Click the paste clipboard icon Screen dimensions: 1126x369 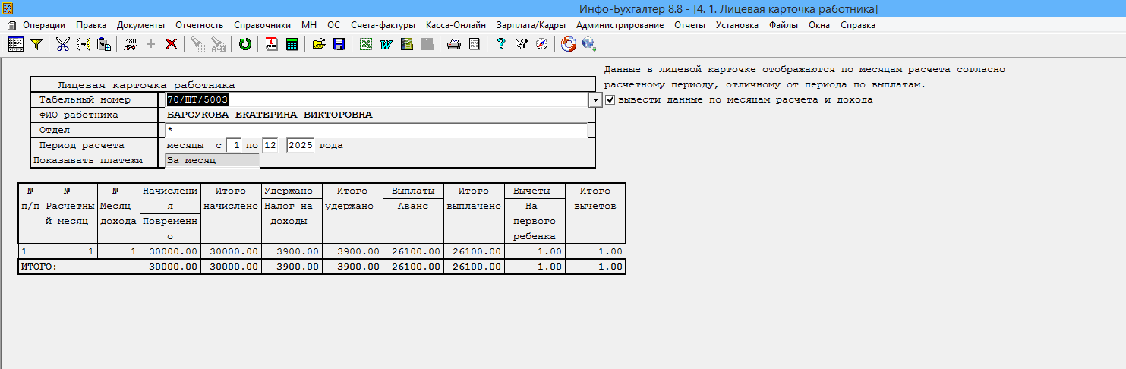pos(104,44)
